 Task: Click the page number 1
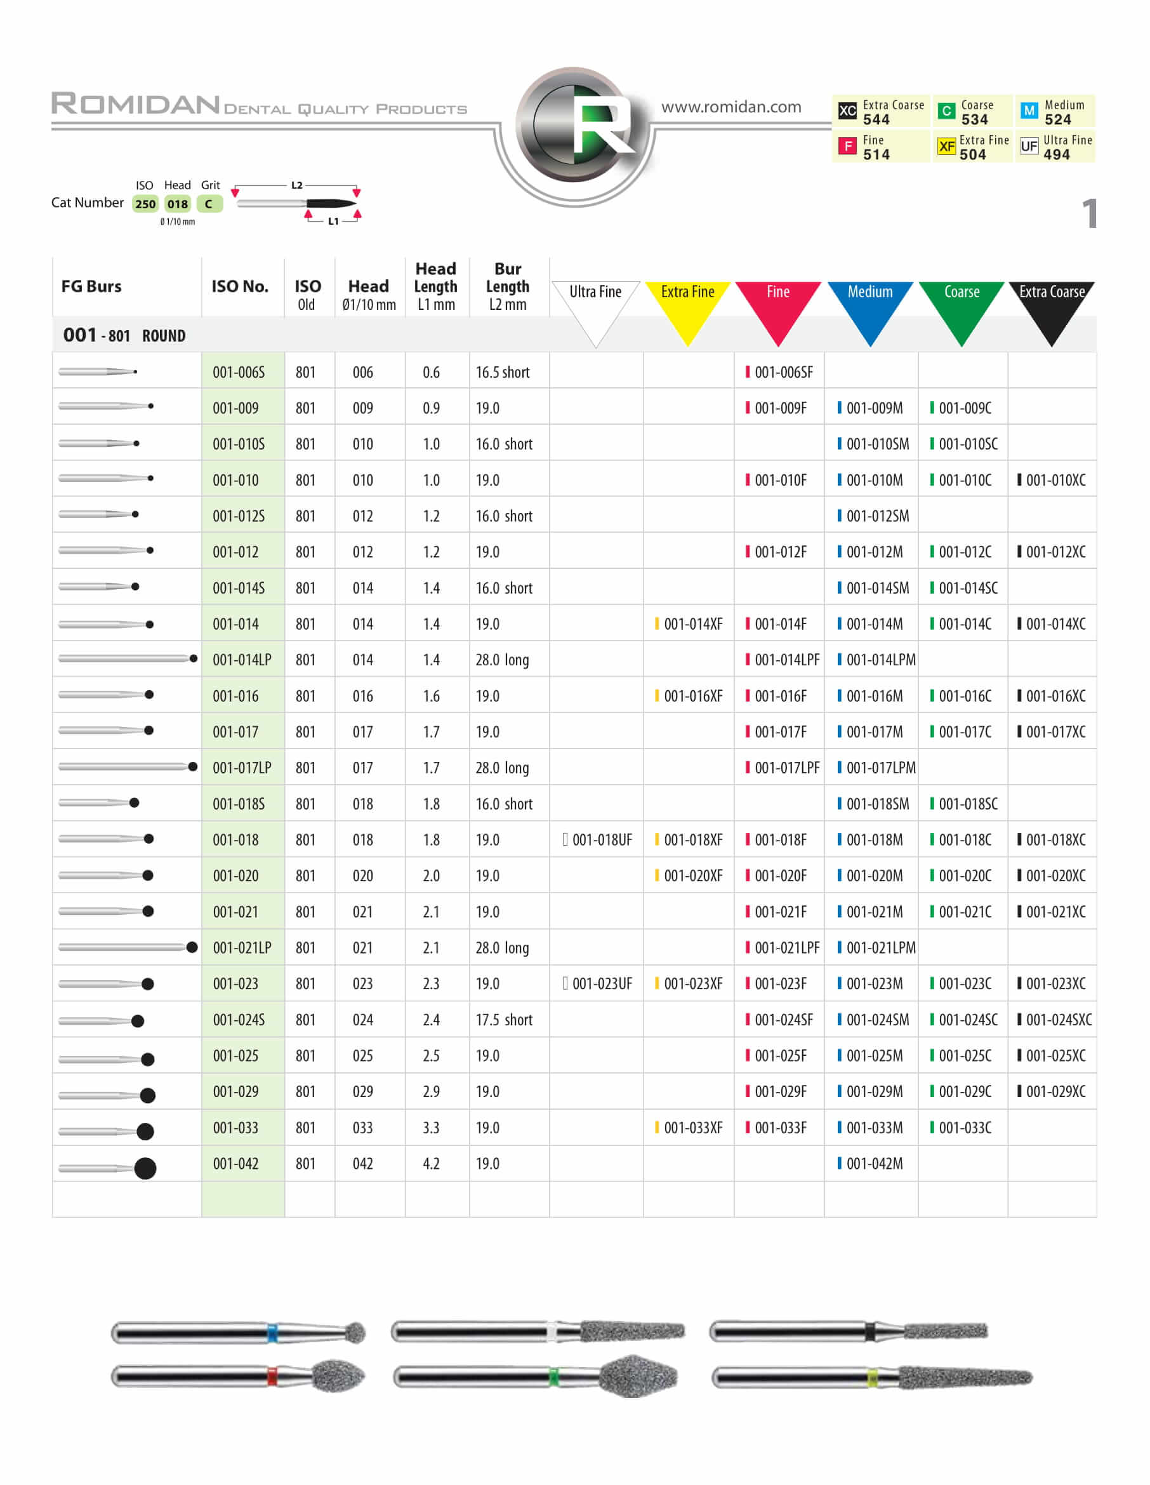tap(1089, 213)
